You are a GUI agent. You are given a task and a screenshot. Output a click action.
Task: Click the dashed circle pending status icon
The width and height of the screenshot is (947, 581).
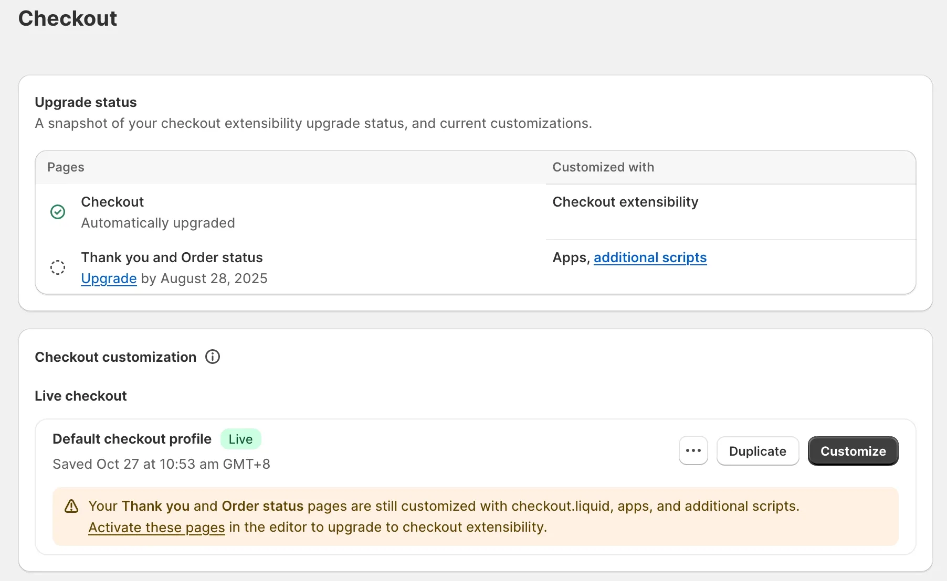pos(58,267)
